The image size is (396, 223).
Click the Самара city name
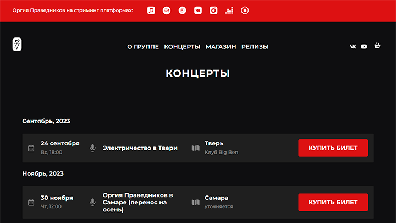[217, 198]
